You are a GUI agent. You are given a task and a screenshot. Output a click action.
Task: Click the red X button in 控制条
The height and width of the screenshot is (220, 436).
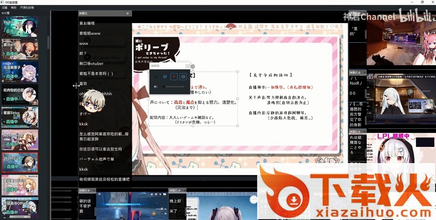[174, 76]
